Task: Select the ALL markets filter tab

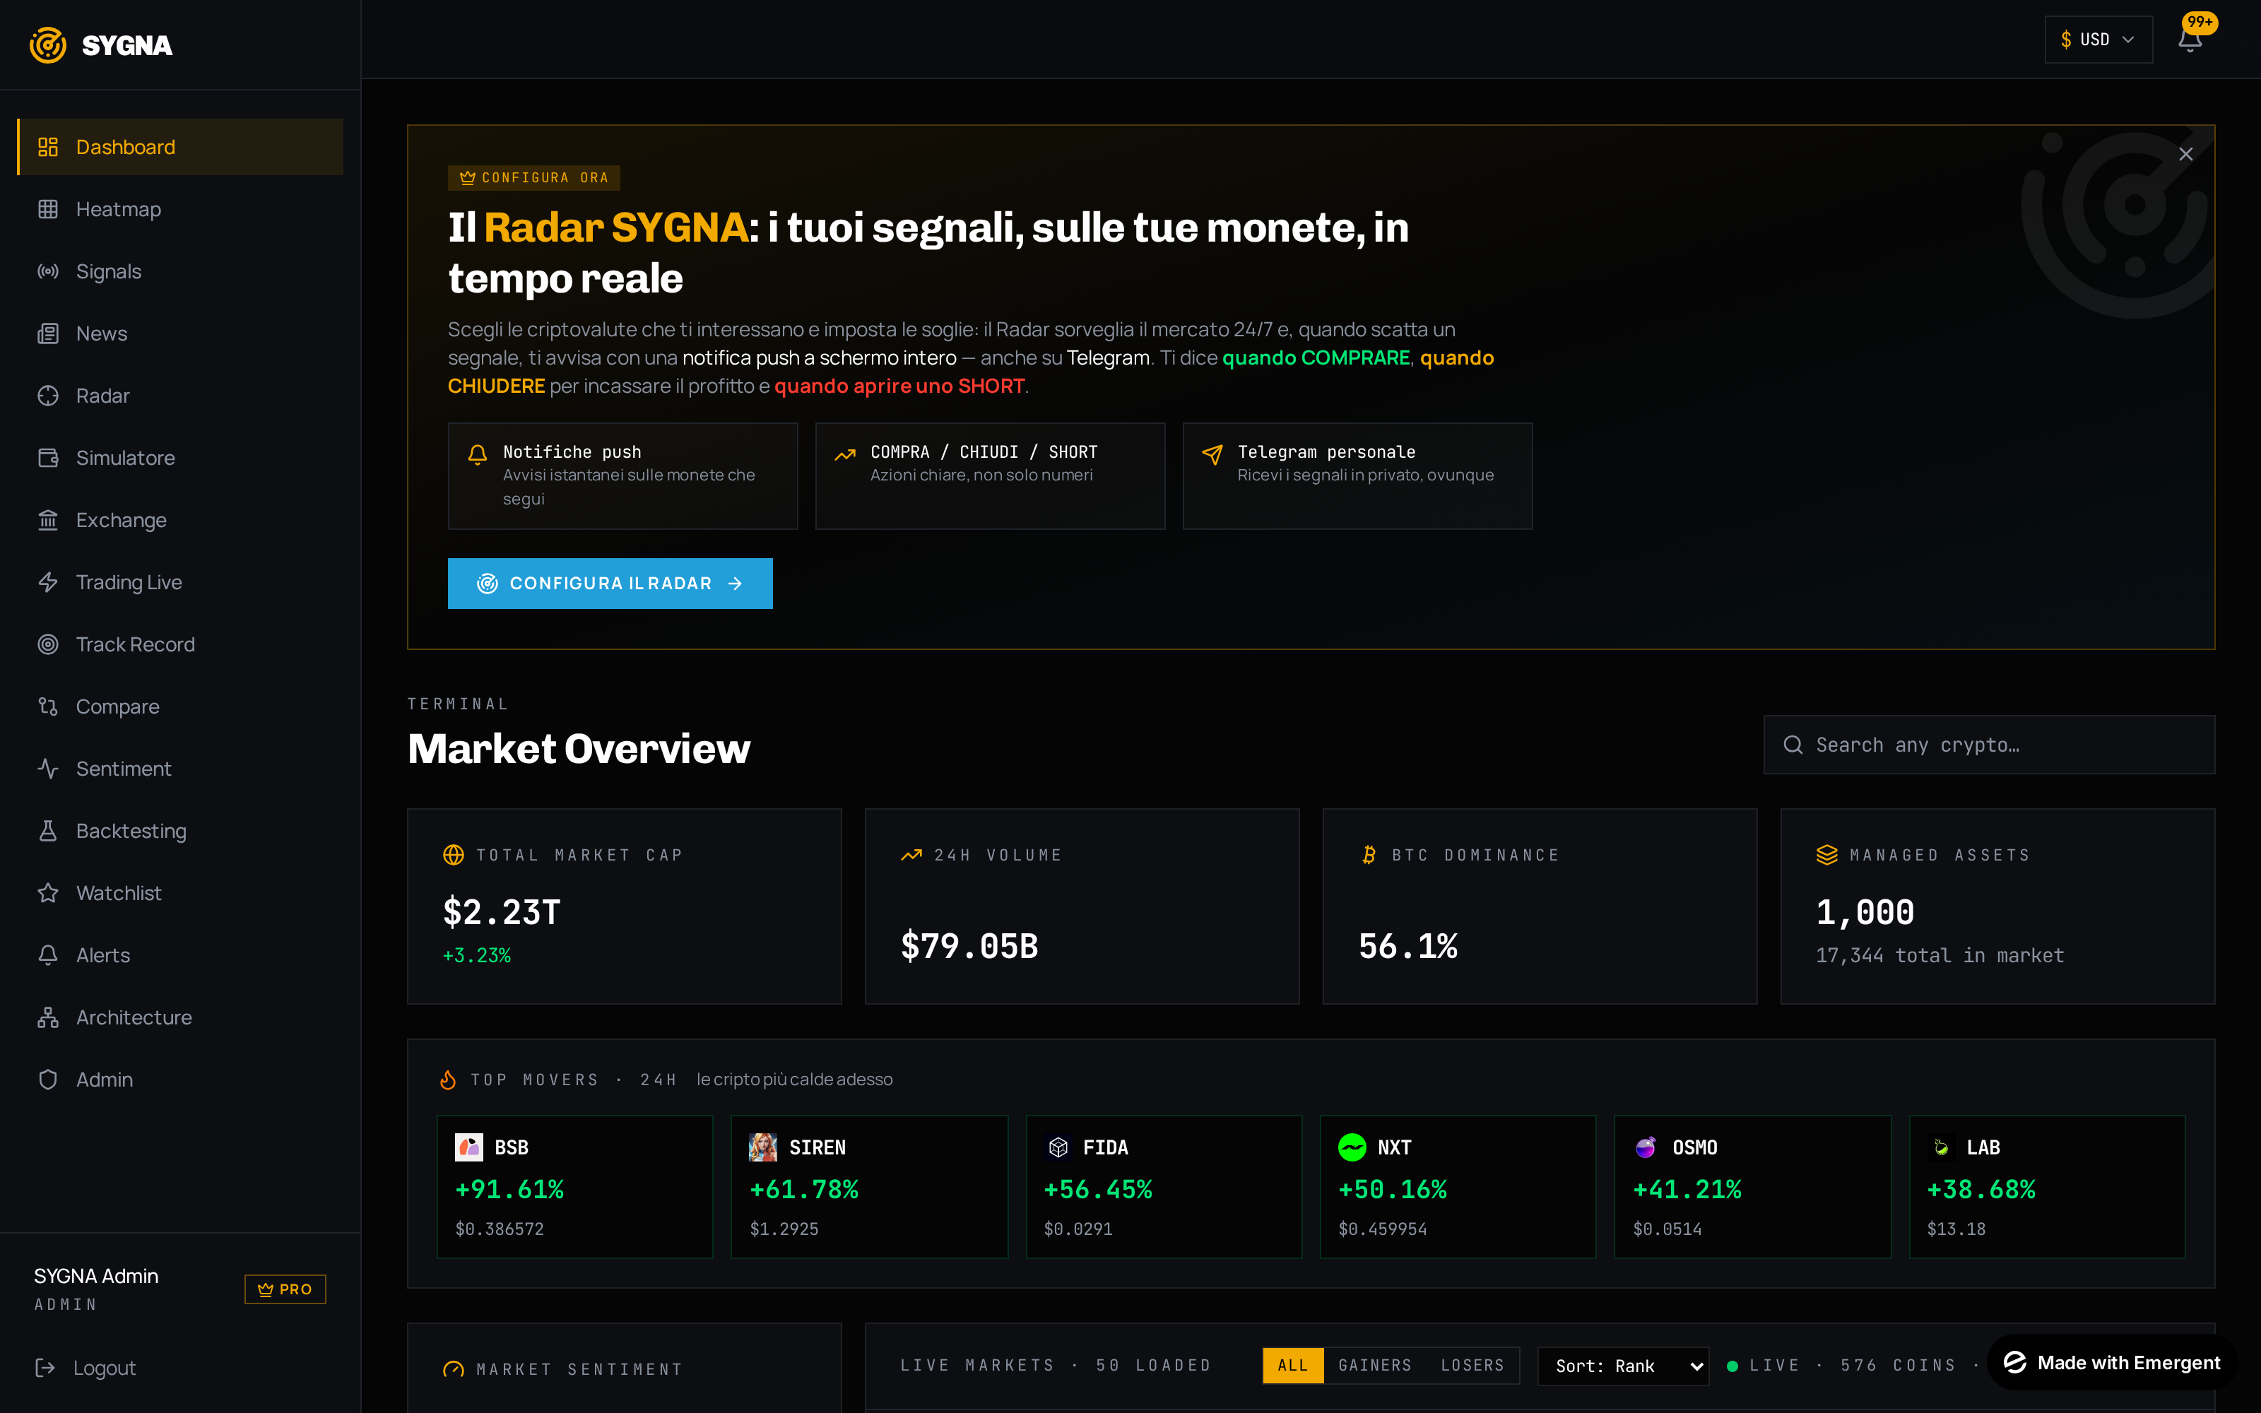Action: coord(1293,1366)
